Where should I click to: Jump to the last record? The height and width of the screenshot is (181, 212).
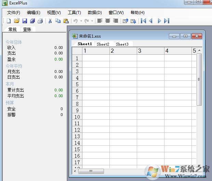tap(167, 21)
